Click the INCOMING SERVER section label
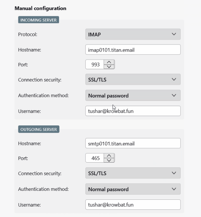The height and width of the screenshot is (217, 201). click(39, 20)
